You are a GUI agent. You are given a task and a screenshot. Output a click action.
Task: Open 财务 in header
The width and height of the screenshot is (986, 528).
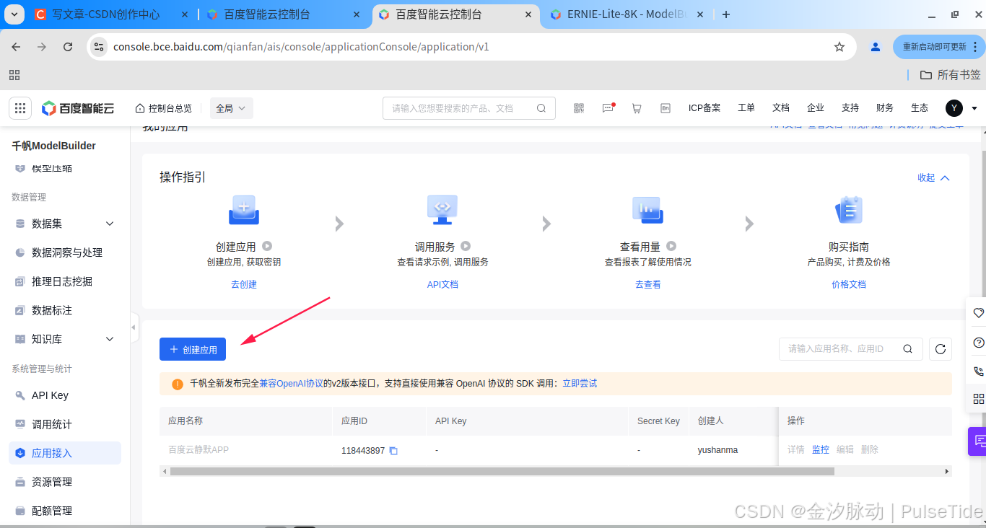point(885,108)
